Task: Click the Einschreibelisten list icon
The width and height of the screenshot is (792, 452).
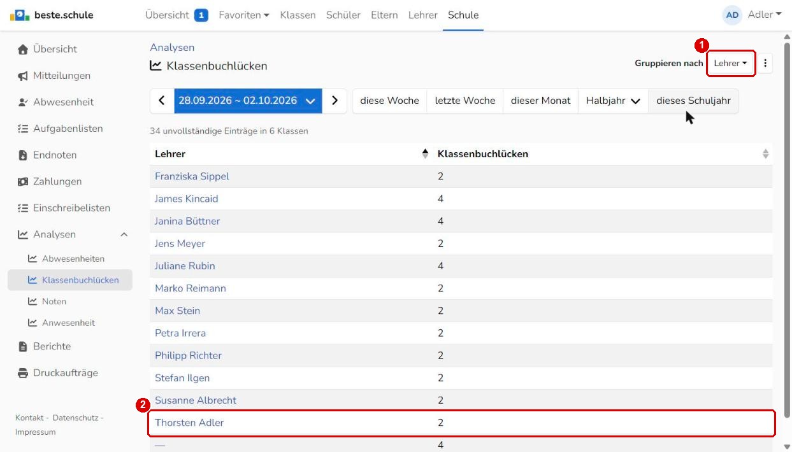Action: click(x=23, y=208)
